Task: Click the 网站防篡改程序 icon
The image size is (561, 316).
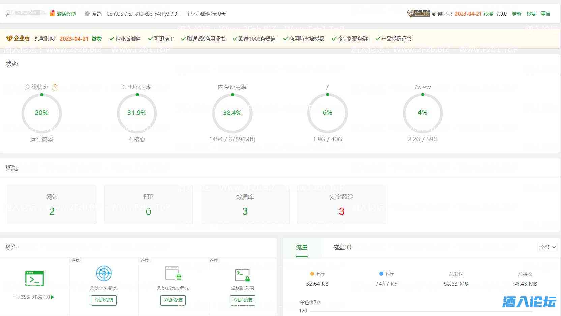Action: tap(173, 273)
